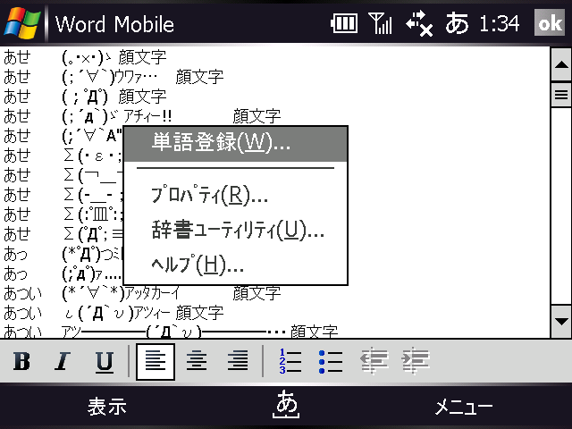Click the increase indent icon

pos(416,361)
